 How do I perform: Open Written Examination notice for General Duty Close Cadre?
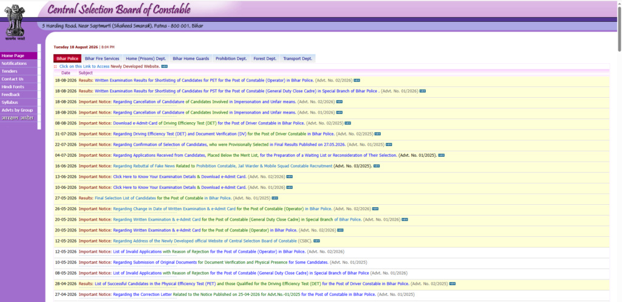click(238, 219)
